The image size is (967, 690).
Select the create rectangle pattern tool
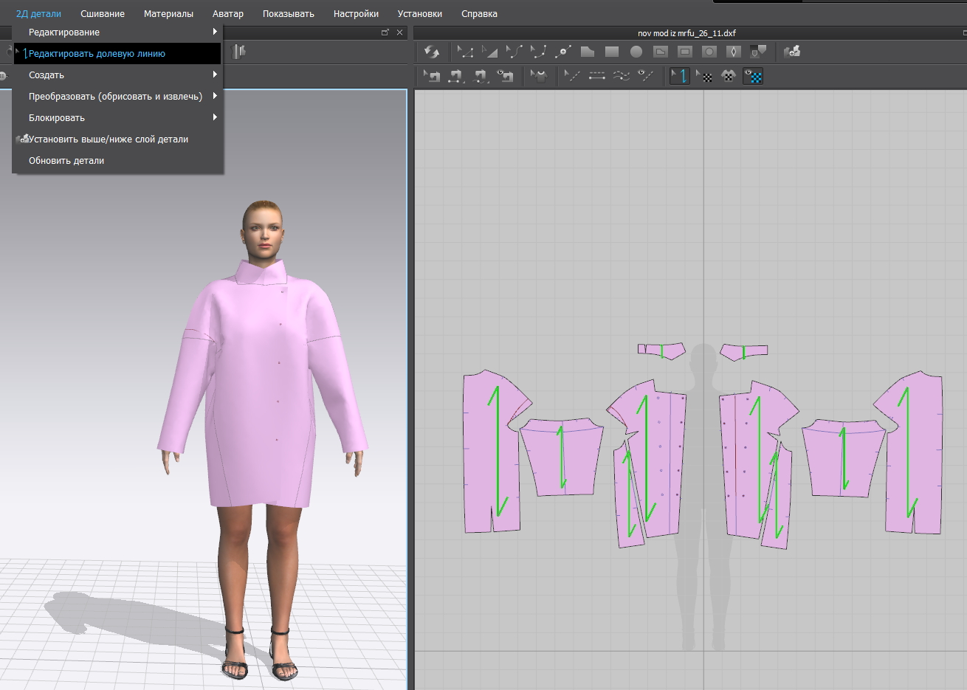click(611, 52)
